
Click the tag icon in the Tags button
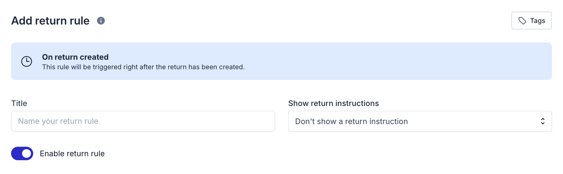coord(522,21)
